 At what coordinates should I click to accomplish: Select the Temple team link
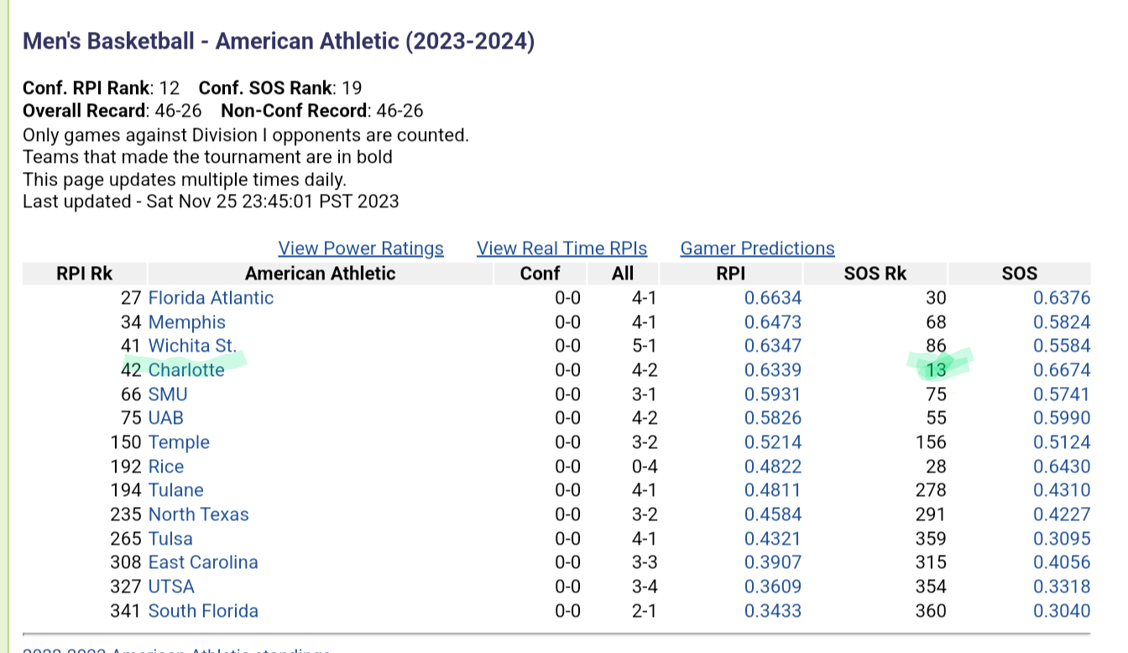tap(179, 442)
